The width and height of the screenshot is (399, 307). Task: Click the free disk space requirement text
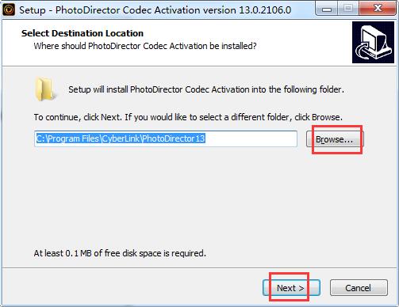[x=120, y=253]
